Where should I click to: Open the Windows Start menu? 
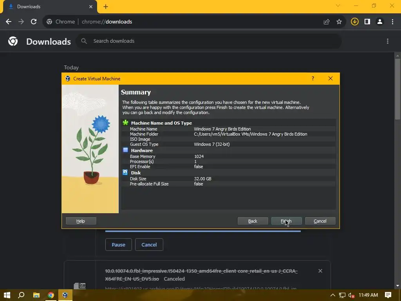point(7,295)
